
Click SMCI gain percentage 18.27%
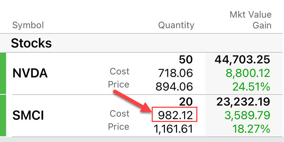[251, 129]
